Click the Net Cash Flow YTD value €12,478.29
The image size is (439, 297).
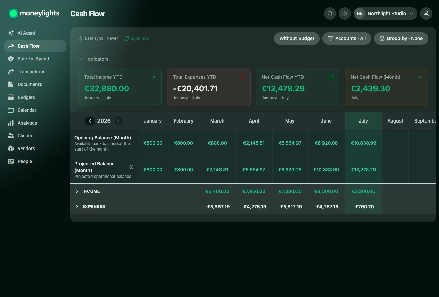tap(283, 89)
